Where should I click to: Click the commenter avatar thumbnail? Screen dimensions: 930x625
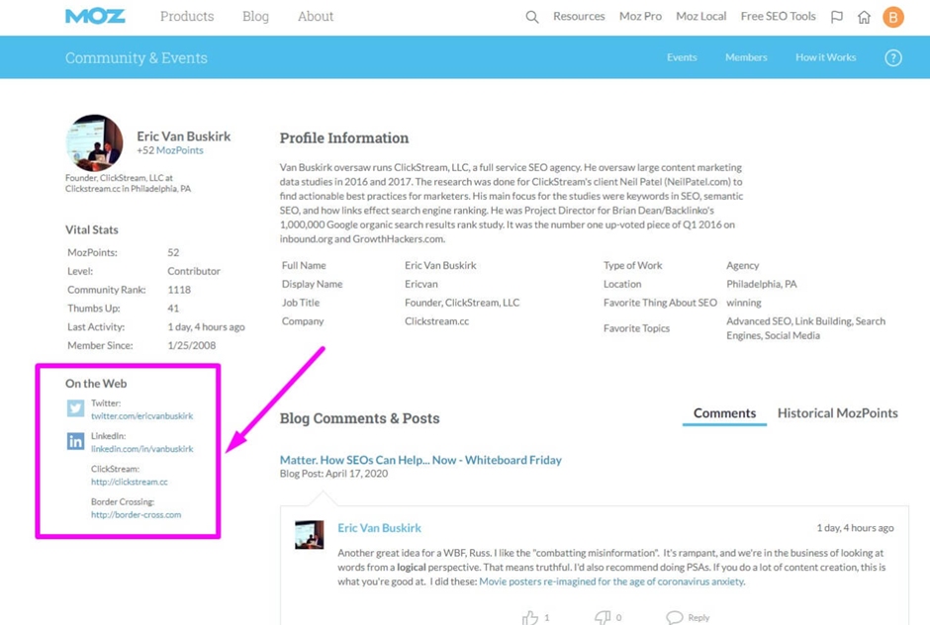(x=310, y=535)
